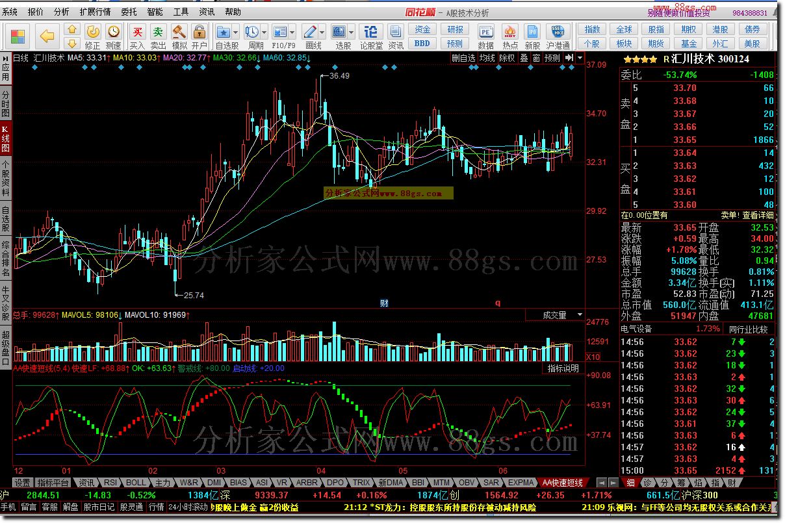Open the PE 数据 icon
The image size is (785, 523).
click(485, 36)
